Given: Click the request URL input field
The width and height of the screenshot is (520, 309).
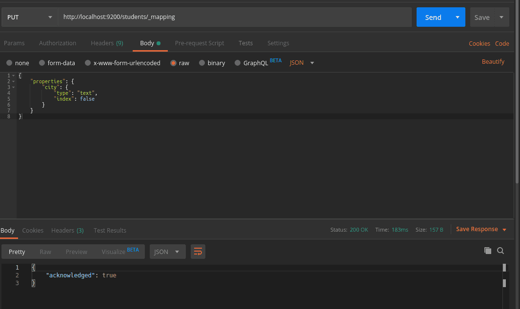Looking at the screenshot, I should (234, 17).
